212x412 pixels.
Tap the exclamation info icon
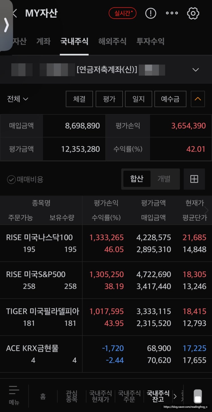tap(151, 13)
